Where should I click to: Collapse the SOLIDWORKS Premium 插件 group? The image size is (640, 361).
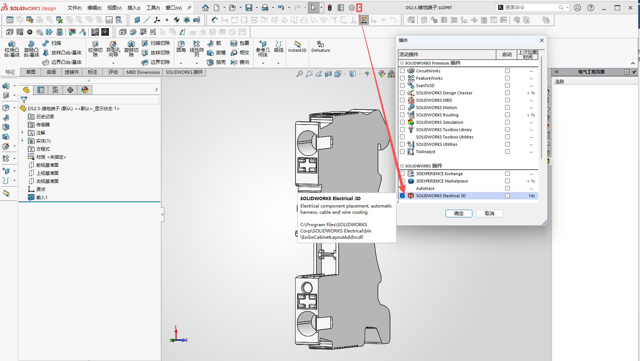point(402,63)
